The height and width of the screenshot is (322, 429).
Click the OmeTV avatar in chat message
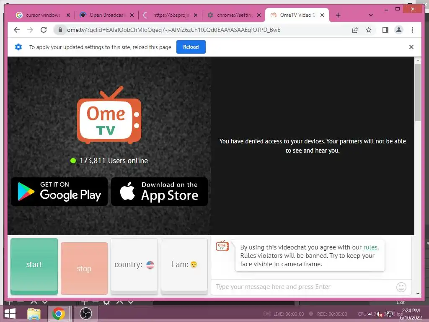click(x=222, y=246)
